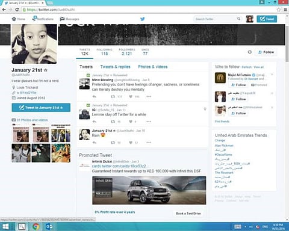The image size is (289, 231).
Task: Open the profile website link
Action: [x=26, y=93]
